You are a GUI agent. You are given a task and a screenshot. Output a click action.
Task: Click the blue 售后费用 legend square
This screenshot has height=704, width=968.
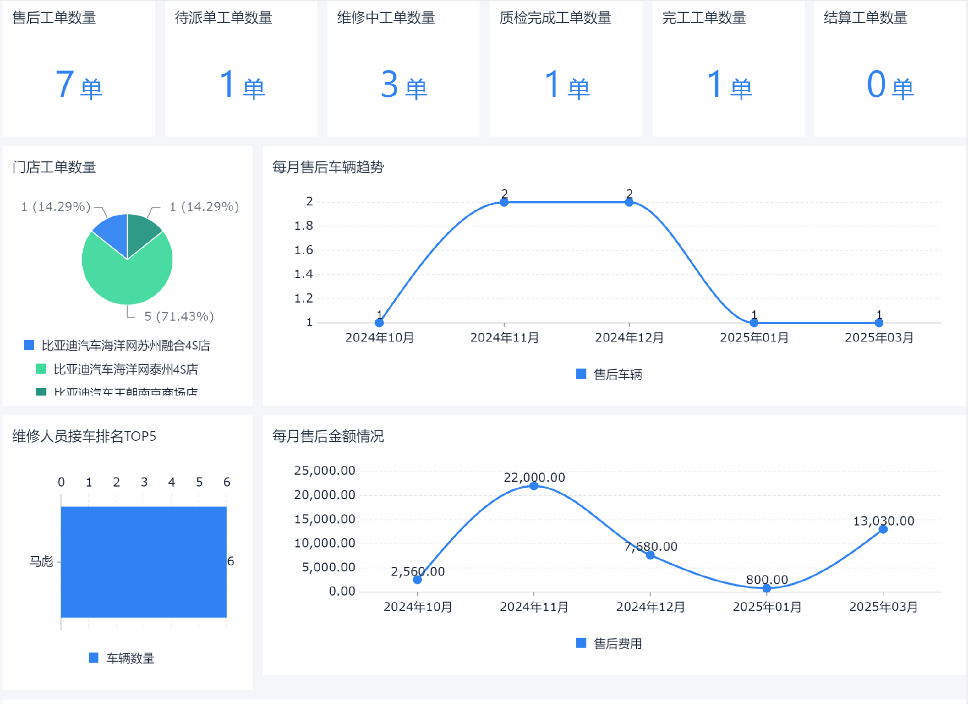coord(581,643)
